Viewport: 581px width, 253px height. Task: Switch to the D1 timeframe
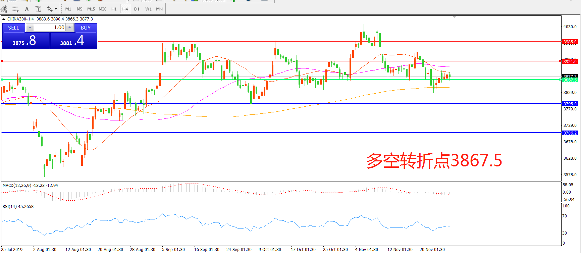pos(137,9)
